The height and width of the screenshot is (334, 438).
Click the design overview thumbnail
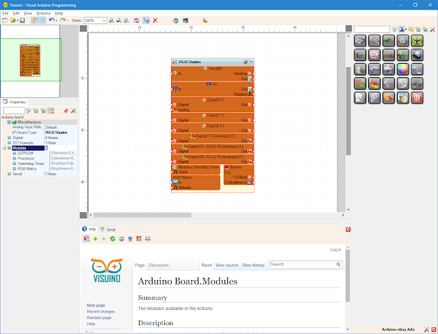(x=30, y=60)
